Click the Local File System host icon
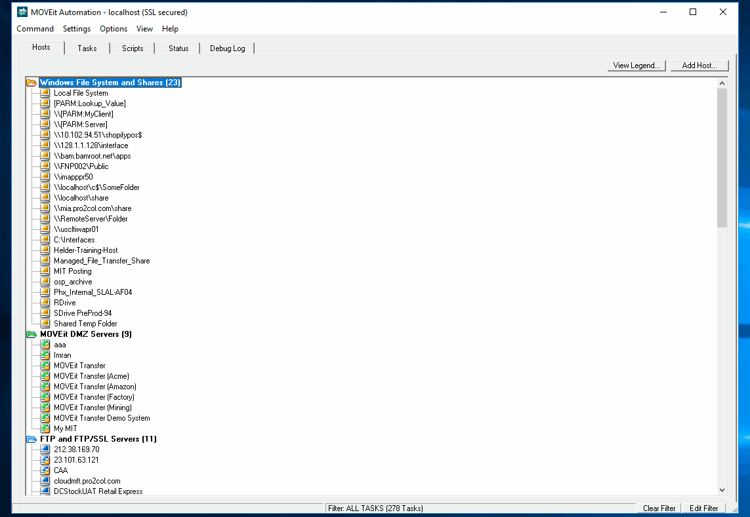Viewport: 750px width, 517px height. pyautogui.click(x=45, y=93)
